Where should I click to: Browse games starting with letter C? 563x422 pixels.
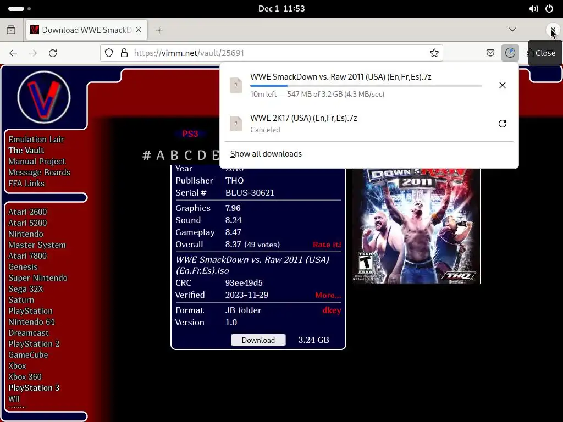(x=188, y=156)
